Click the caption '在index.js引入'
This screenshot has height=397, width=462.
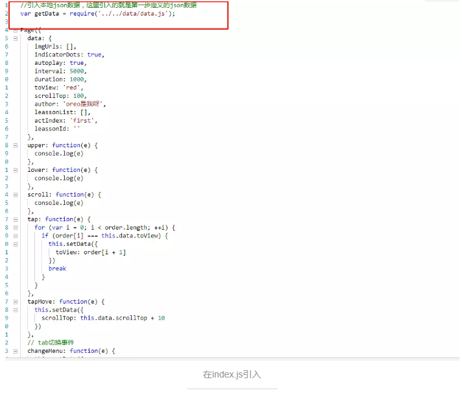(x=232, y=374)
